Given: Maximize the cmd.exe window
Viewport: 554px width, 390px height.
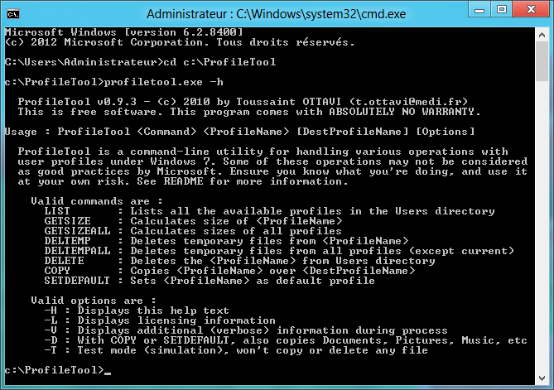Looking at the screenshot, I should (x=502, y=10).
